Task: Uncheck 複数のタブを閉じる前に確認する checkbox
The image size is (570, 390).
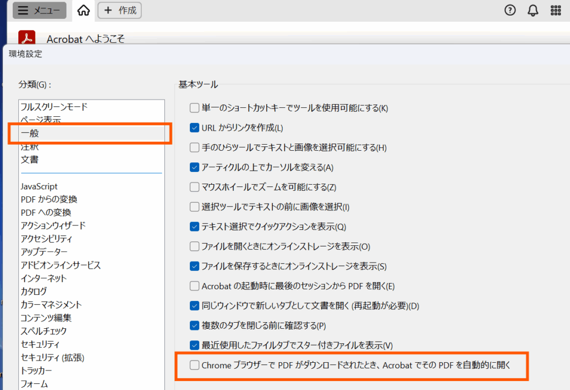Action: (x=194, y=325)
